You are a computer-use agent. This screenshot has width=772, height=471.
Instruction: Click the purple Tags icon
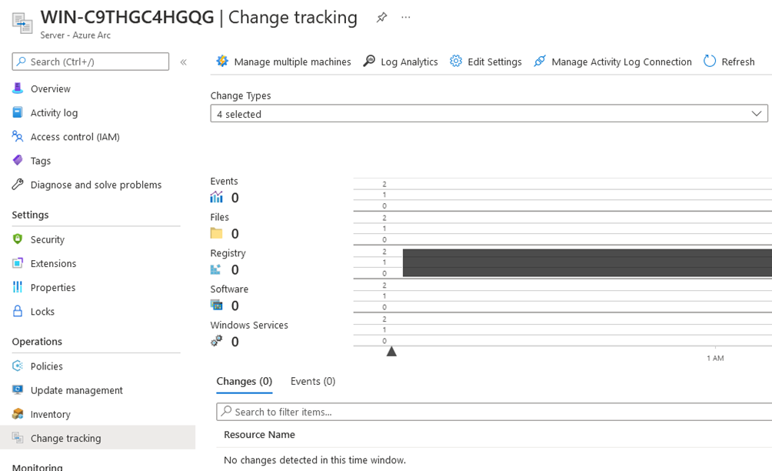(x=18, y=160)
